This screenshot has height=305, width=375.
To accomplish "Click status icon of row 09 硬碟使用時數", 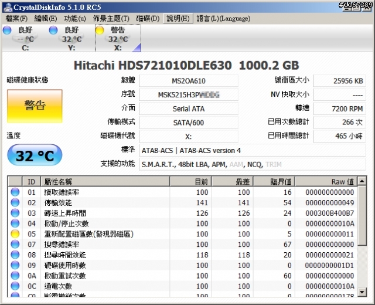I will coord(15,265).
